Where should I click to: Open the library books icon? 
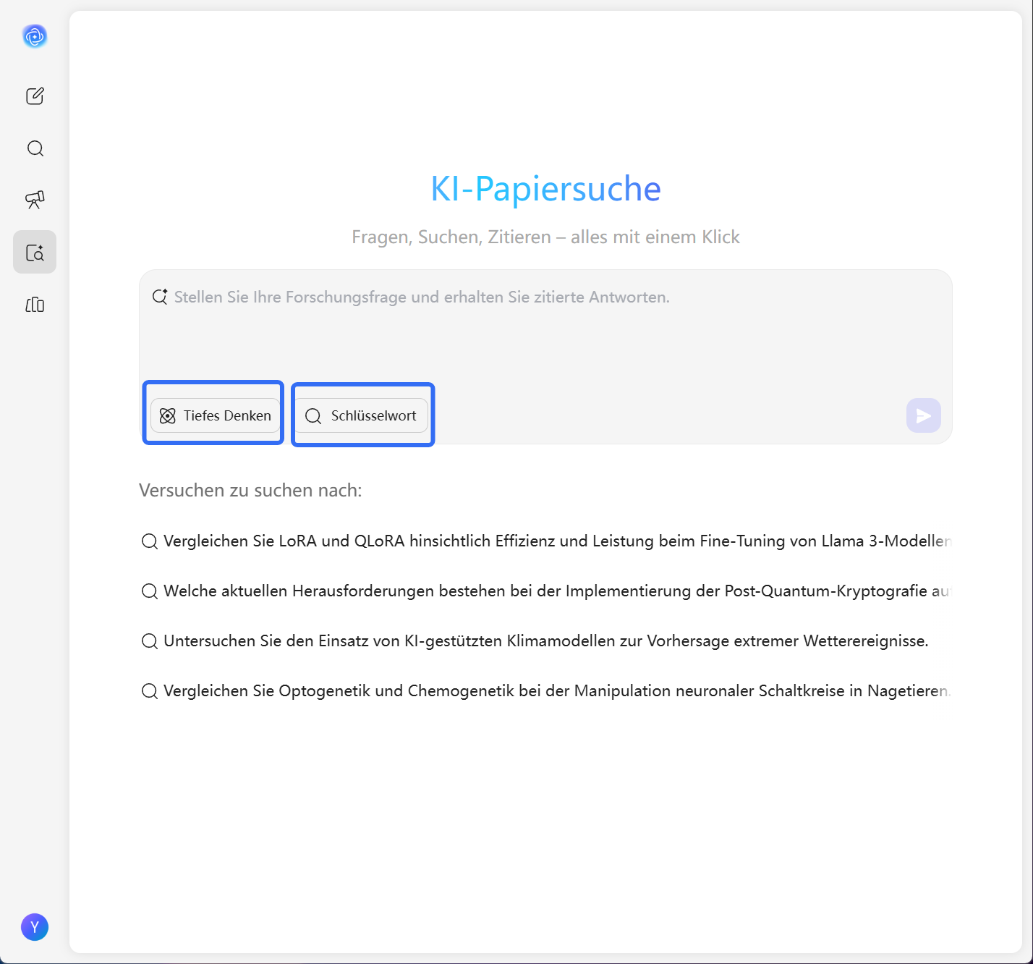[34, 305]
